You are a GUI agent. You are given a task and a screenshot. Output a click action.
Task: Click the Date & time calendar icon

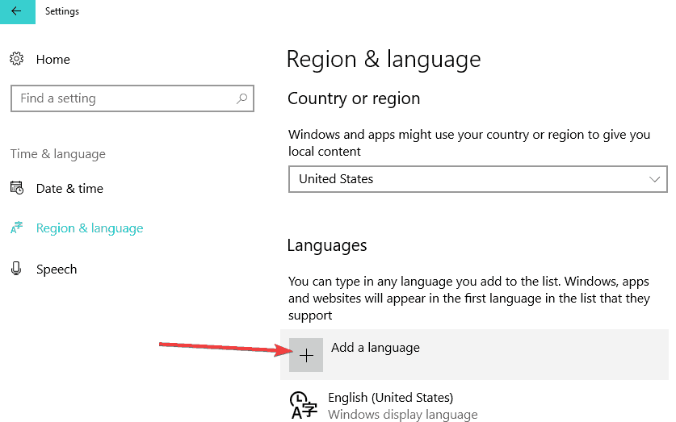[16, 188]
